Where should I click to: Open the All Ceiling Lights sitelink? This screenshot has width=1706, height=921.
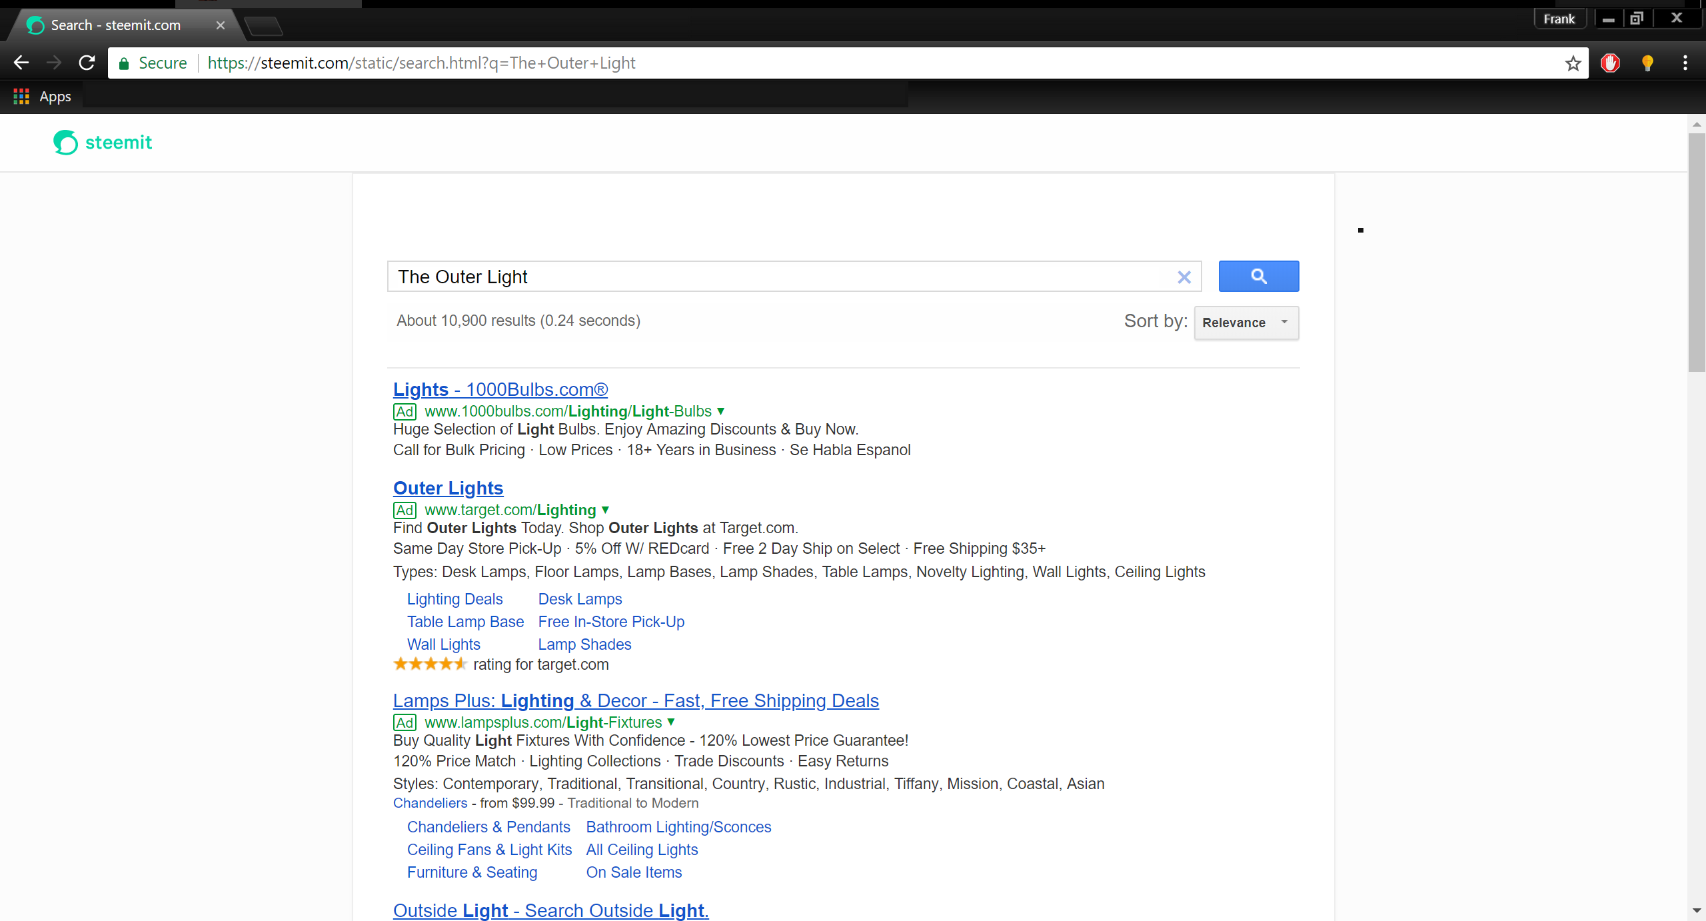coord(642,850)
